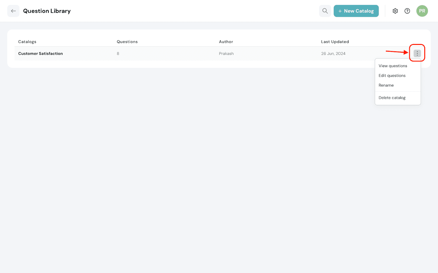The image size is (438, 273).
Task: Click the Question Library page title
Action: [x=47, y=11]
